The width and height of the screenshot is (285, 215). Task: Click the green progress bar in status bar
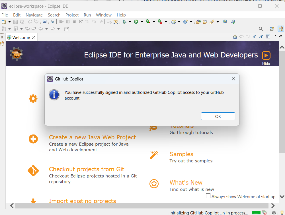pos(256,213)
